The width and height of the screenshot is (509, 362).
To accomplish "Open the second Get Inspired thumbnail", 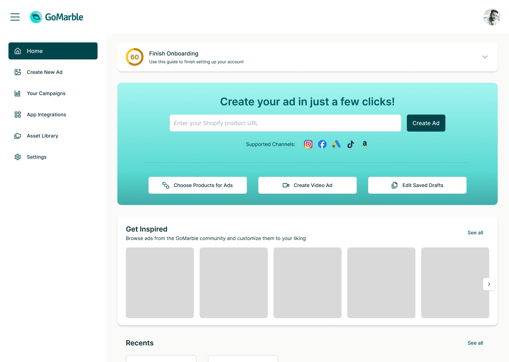I will [234, 283].
